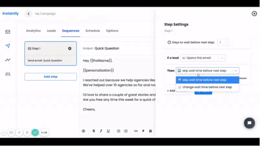Click the Then dropdown's selected value text
This screenshot has height=146, width=260.
[204, 71]
